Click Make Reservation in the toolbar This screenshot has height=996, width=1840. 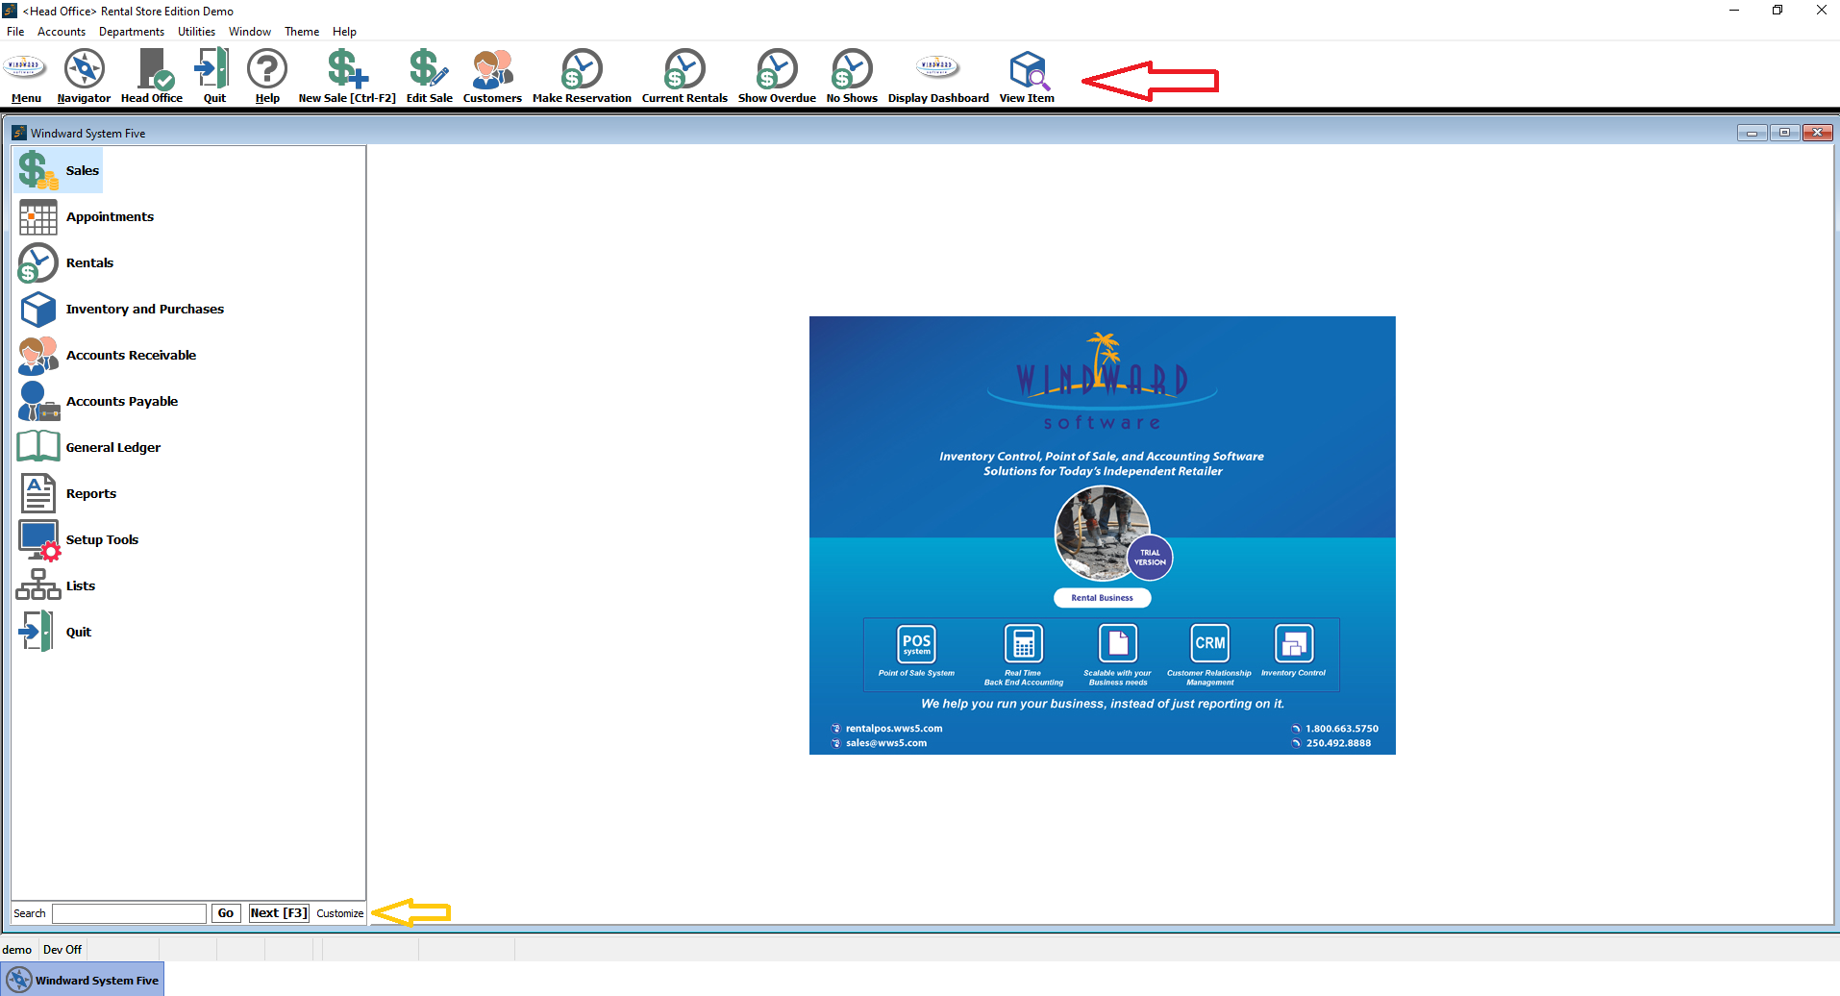582,76
